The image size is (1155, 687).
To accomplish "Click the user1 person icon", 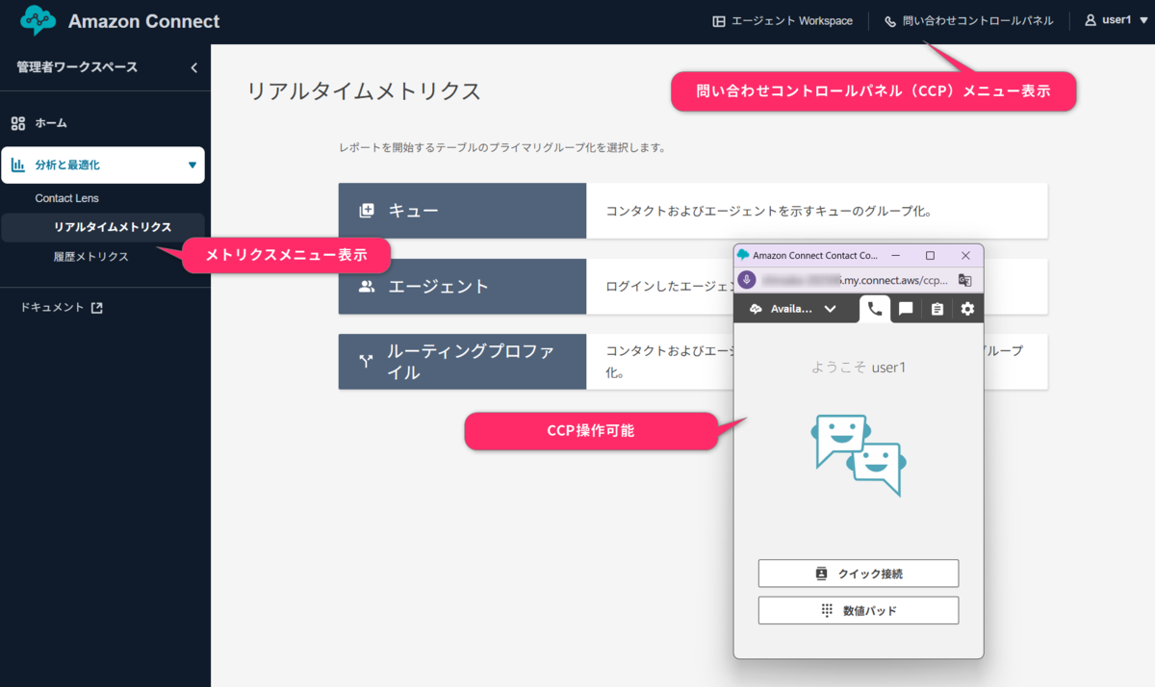I will 1091,20.
